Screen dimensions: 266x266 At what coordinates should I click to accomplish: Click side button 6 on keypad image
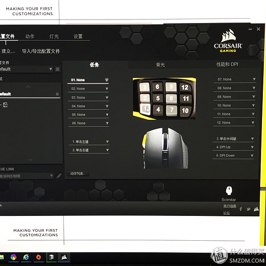(x=157, y=87)
